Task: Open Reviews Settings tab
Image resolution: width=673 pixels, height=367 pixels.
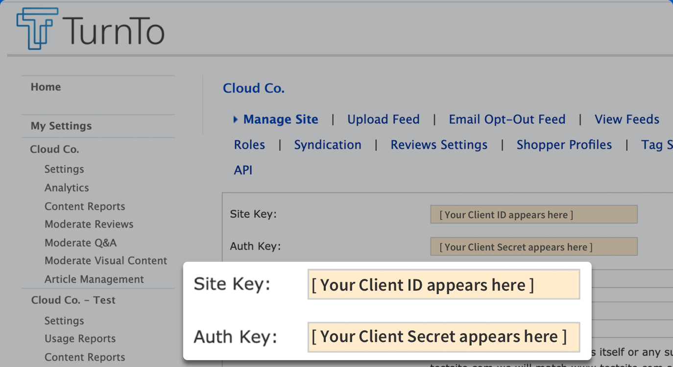Action: coord(439,145)
